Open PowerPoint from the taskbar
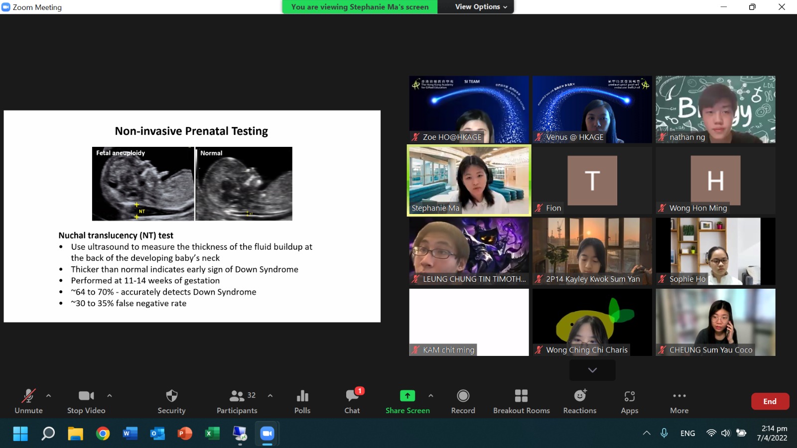This screenshot has height=448, width=797. pos(185,434)
